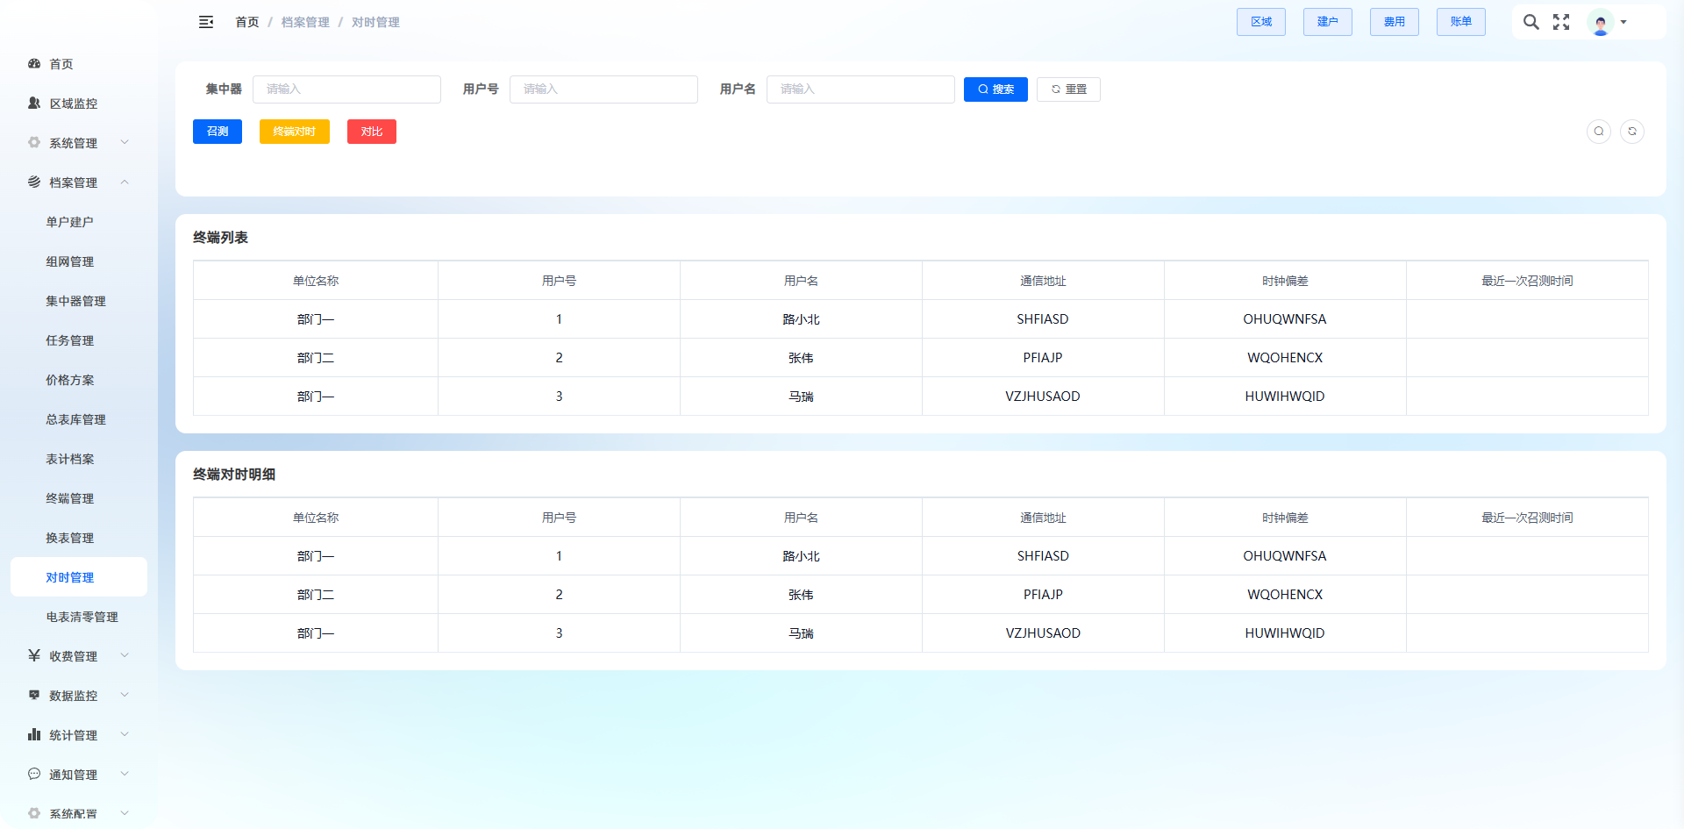Open the header search magnifier icon

[1531, 22]
